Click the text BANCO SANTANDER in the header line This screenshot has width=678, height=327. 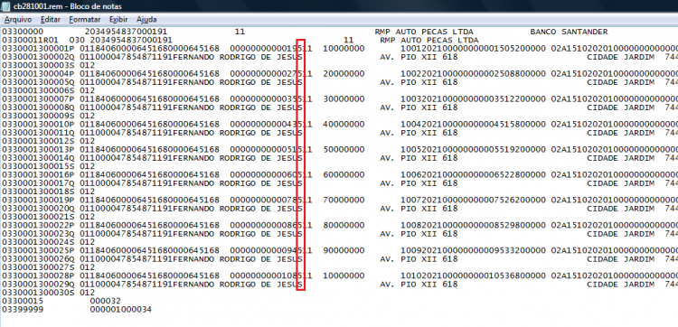pyautogui.click(x=569, y=32)
